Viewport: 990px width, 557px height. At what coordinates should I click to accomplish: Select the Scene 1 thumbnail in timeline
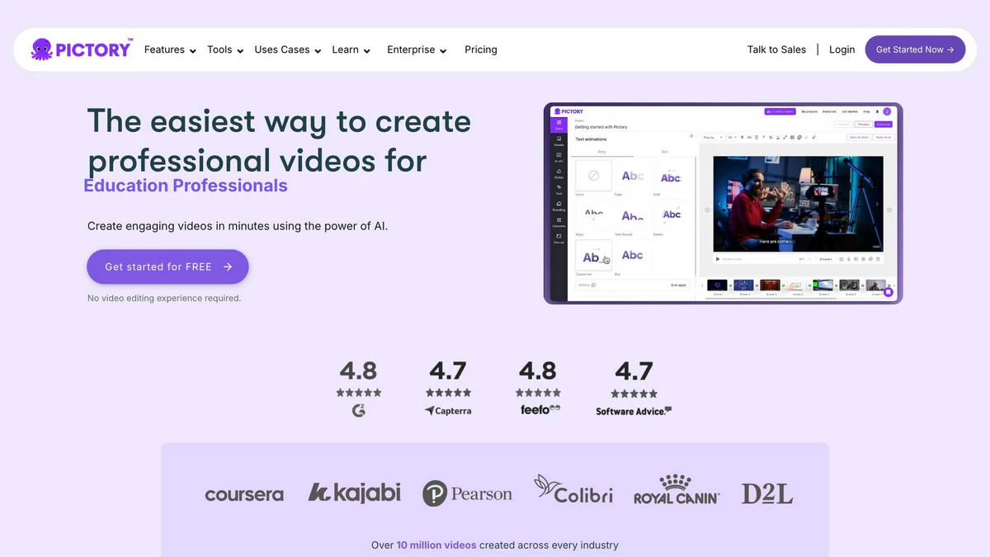point(718,285)
